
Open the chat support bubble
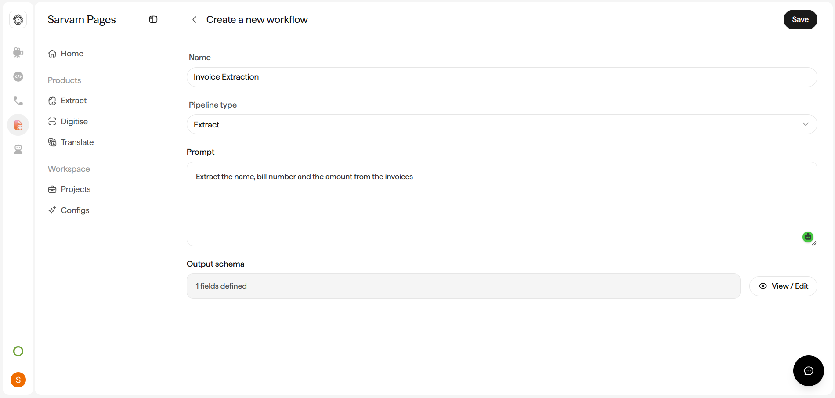point(808,371)
